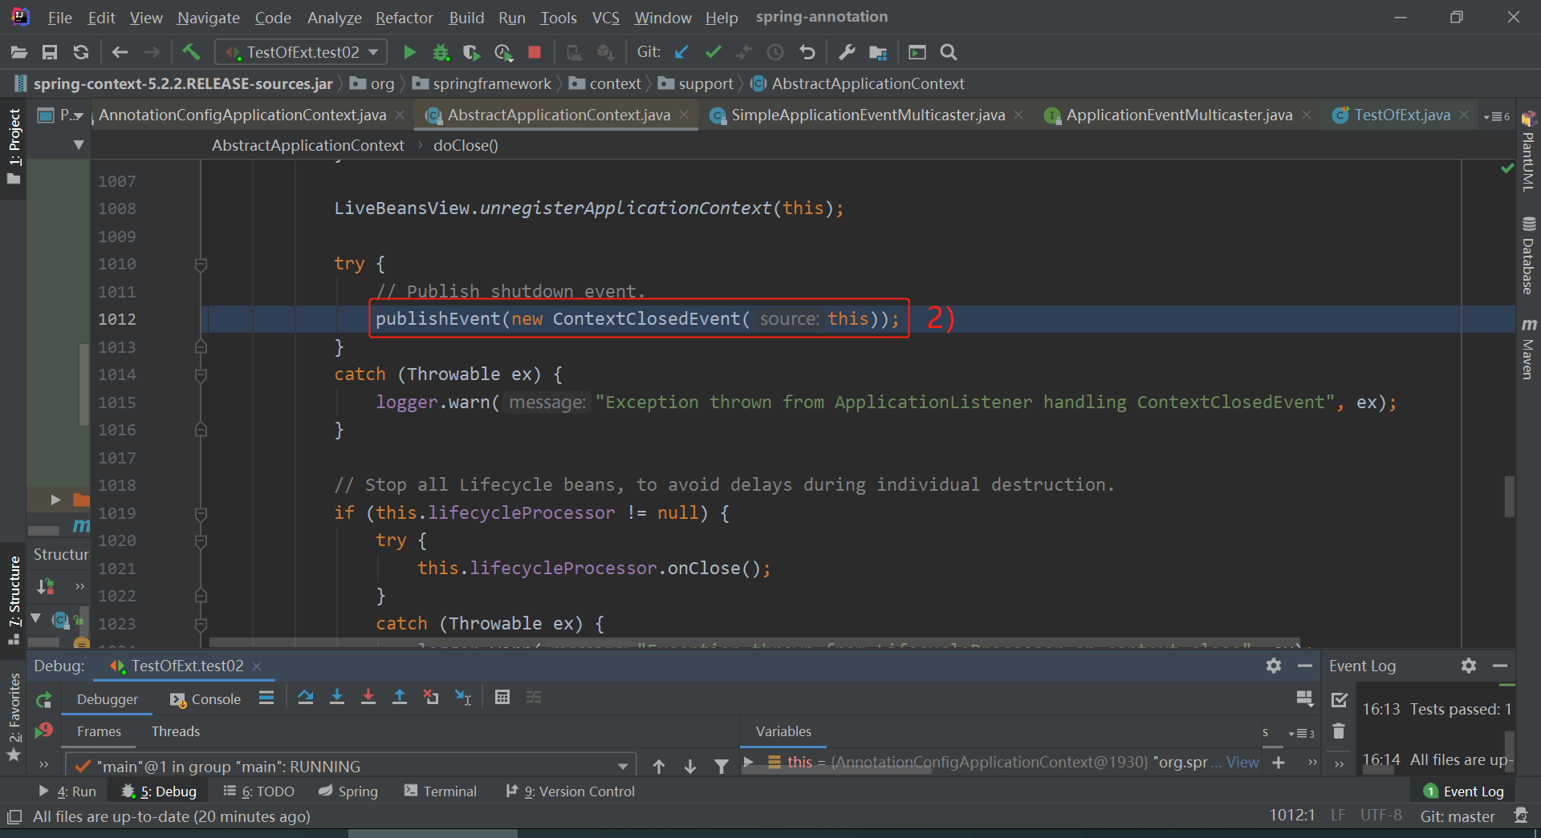The height and width of the screenshot is (838, 1541).
Task: Collapse the try block at line 1020
Action: coord(201,540)
